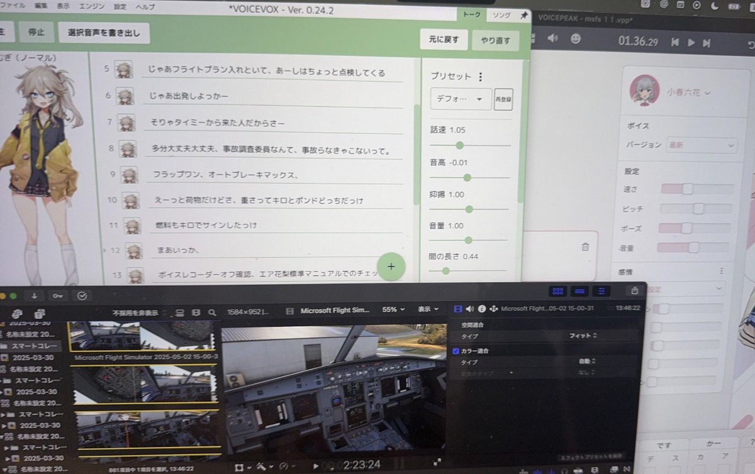Open the バージョン 最新 dropdown in VOICEPEAK
Screen dimensions: 755x474
(x=702, y=145)
